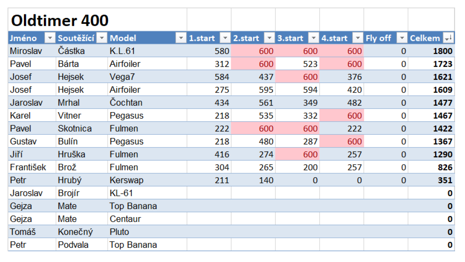
Task: Click the Celkem sorted-descending filter button
Action: tap(448, 38)
